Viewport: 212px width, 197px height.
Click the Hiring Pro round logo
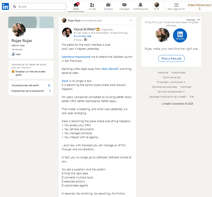point(180,35)
